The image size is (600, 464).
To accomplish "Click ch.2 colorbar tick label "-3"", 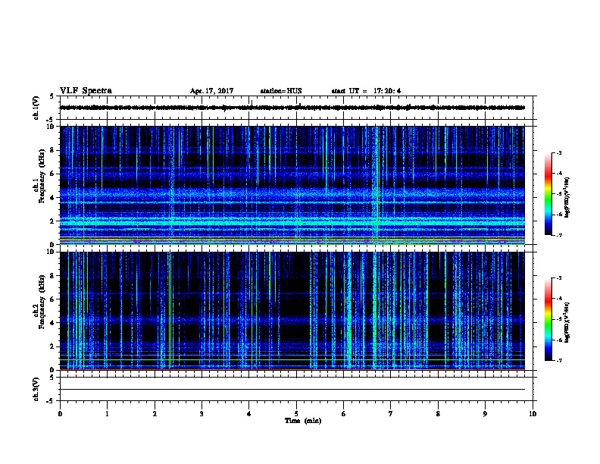I will pyautogui.click(x=558, y=278).
